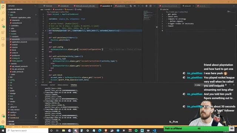The width and height of the screenshot is (237, 133).
Task: Open Spotify from the taskbar
Action: click(x=136, y=130)
